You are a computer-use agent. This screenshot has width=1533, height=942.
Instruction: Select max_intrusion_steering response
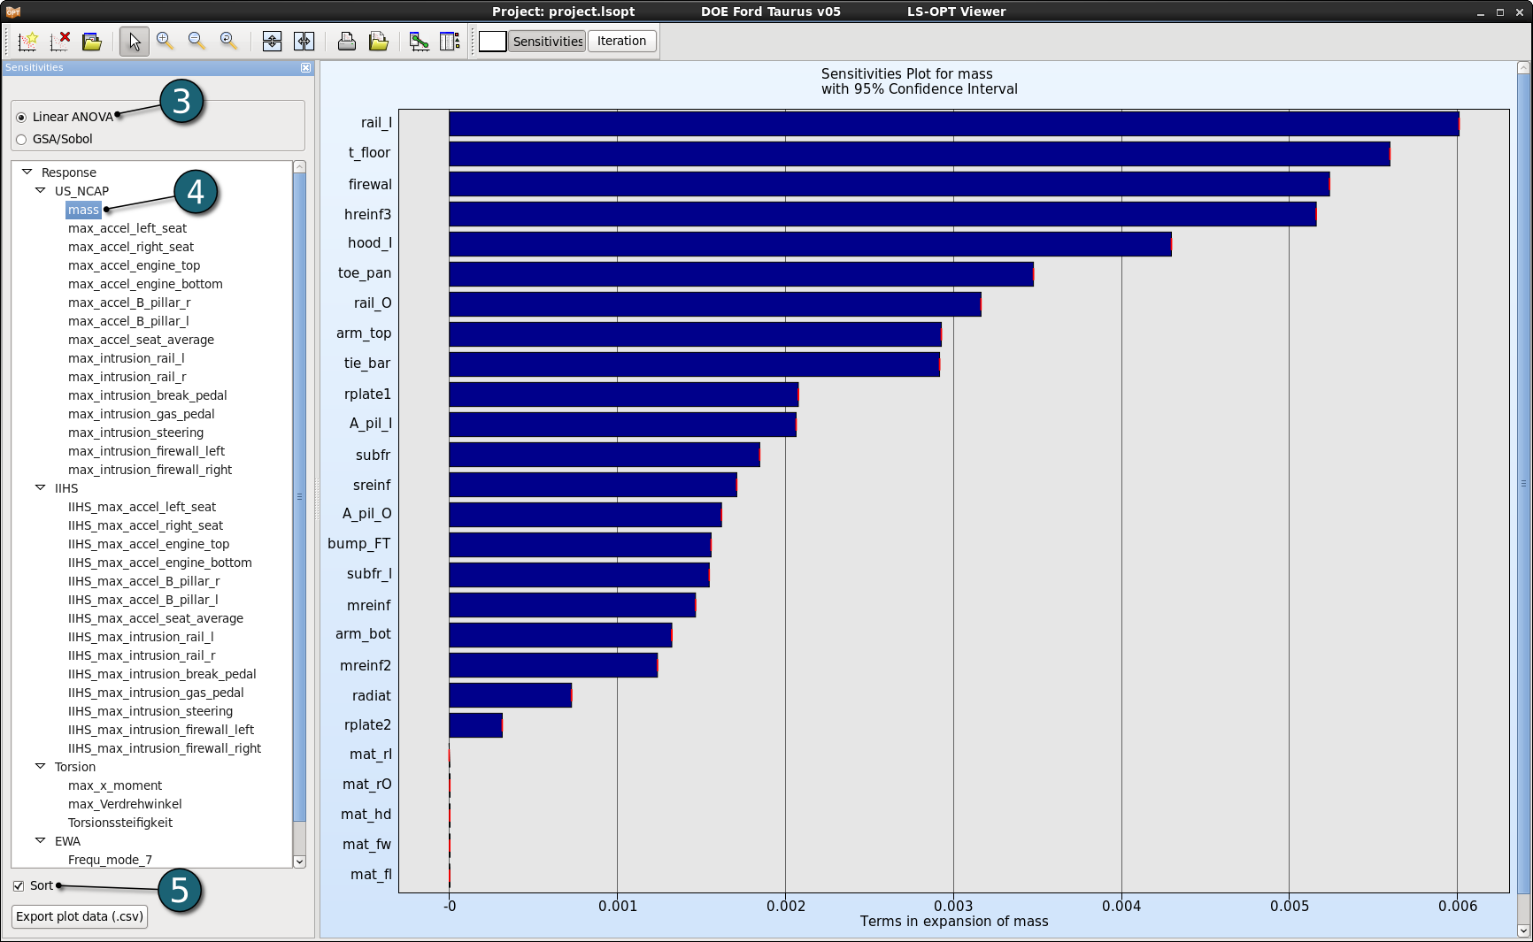point(135,433)
